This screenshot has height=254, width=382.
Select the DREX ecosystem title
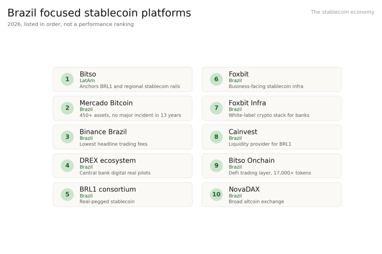click(x=108, y=161)
